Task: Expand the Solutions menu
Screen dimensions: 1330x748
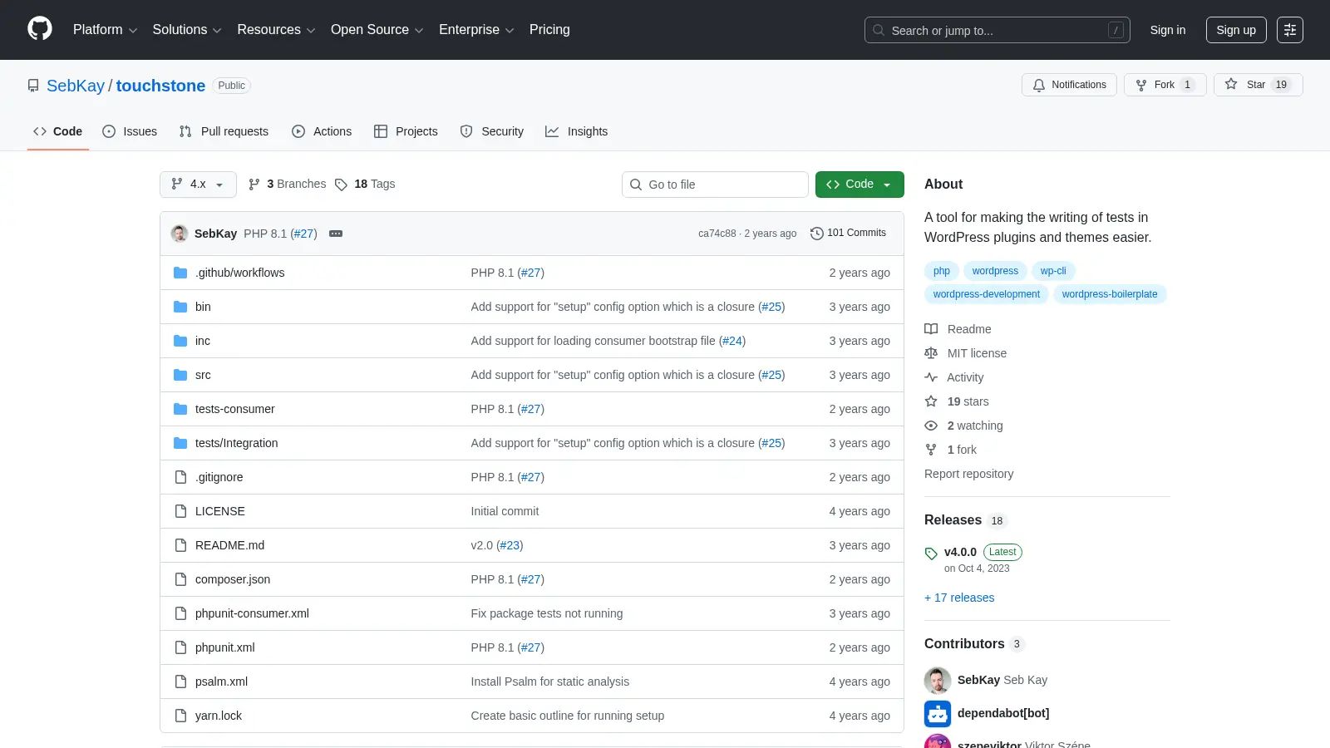Action: click(x=187, y=30)
